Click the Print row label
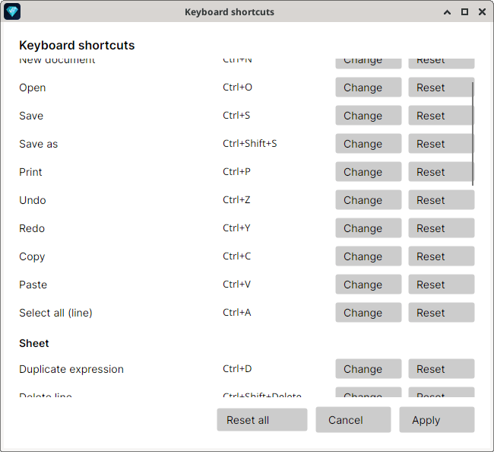This screenshot has height=452, width=494. pos(30,172)
